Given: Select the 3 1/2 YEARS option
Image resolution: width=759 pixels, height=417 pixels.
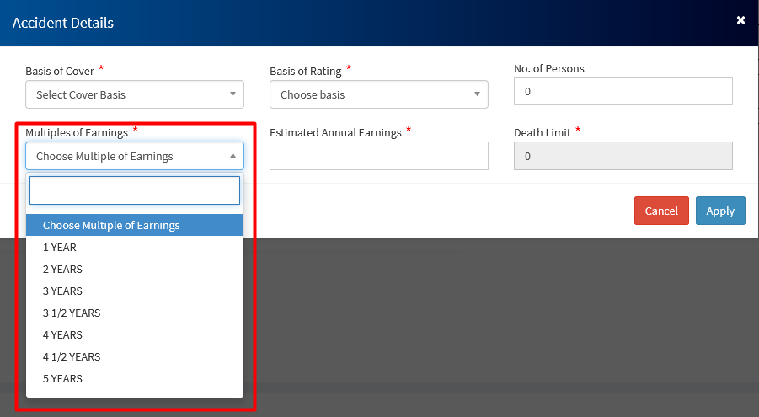Looking at the screenshot, I should [72, 313].
